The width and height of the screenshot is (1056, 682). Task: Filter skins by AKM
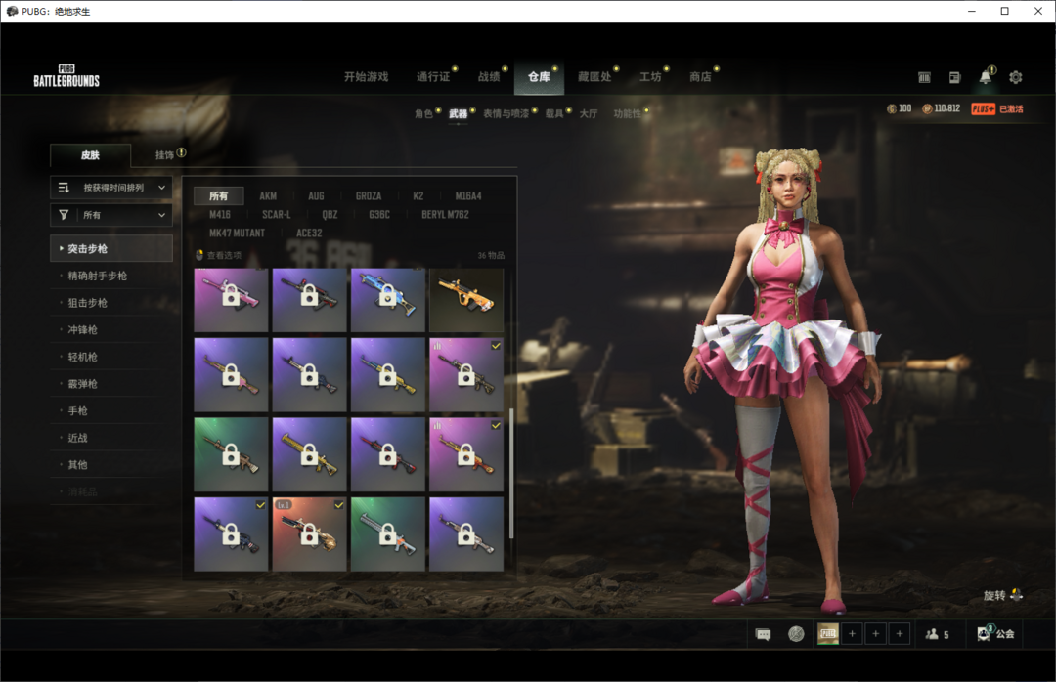[x=268, y=196]
